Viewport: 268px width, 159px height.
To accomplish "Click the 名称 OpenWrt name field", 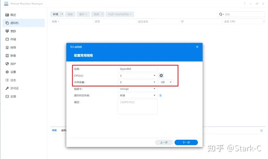I will 137,69.
